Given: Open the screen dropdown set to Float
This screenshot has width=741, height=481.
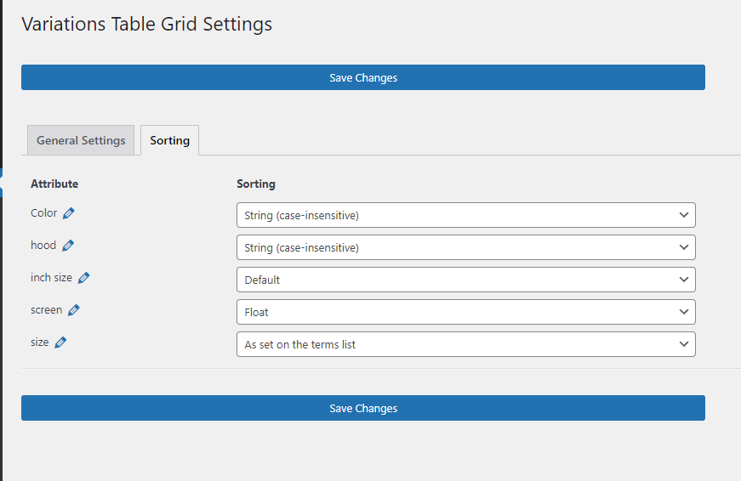Looking at the screenshot, I should 465,312.
